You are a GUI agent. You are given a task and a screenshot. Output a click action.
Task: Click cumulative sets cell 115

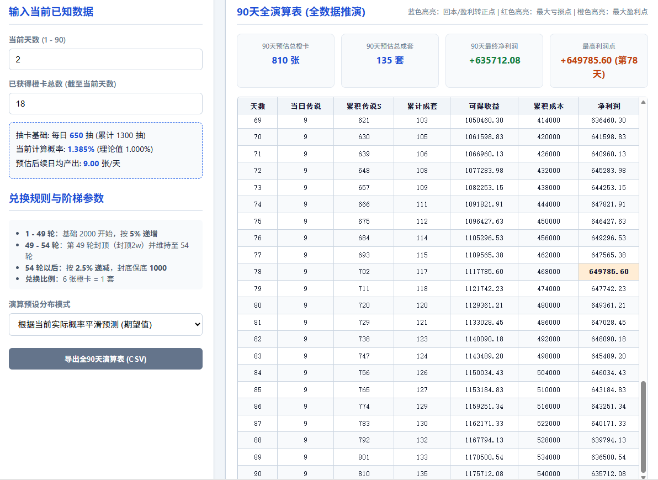422,255
